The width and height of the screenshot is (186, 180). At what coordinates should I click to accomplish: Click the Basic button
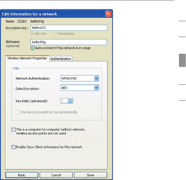point(22,175)
